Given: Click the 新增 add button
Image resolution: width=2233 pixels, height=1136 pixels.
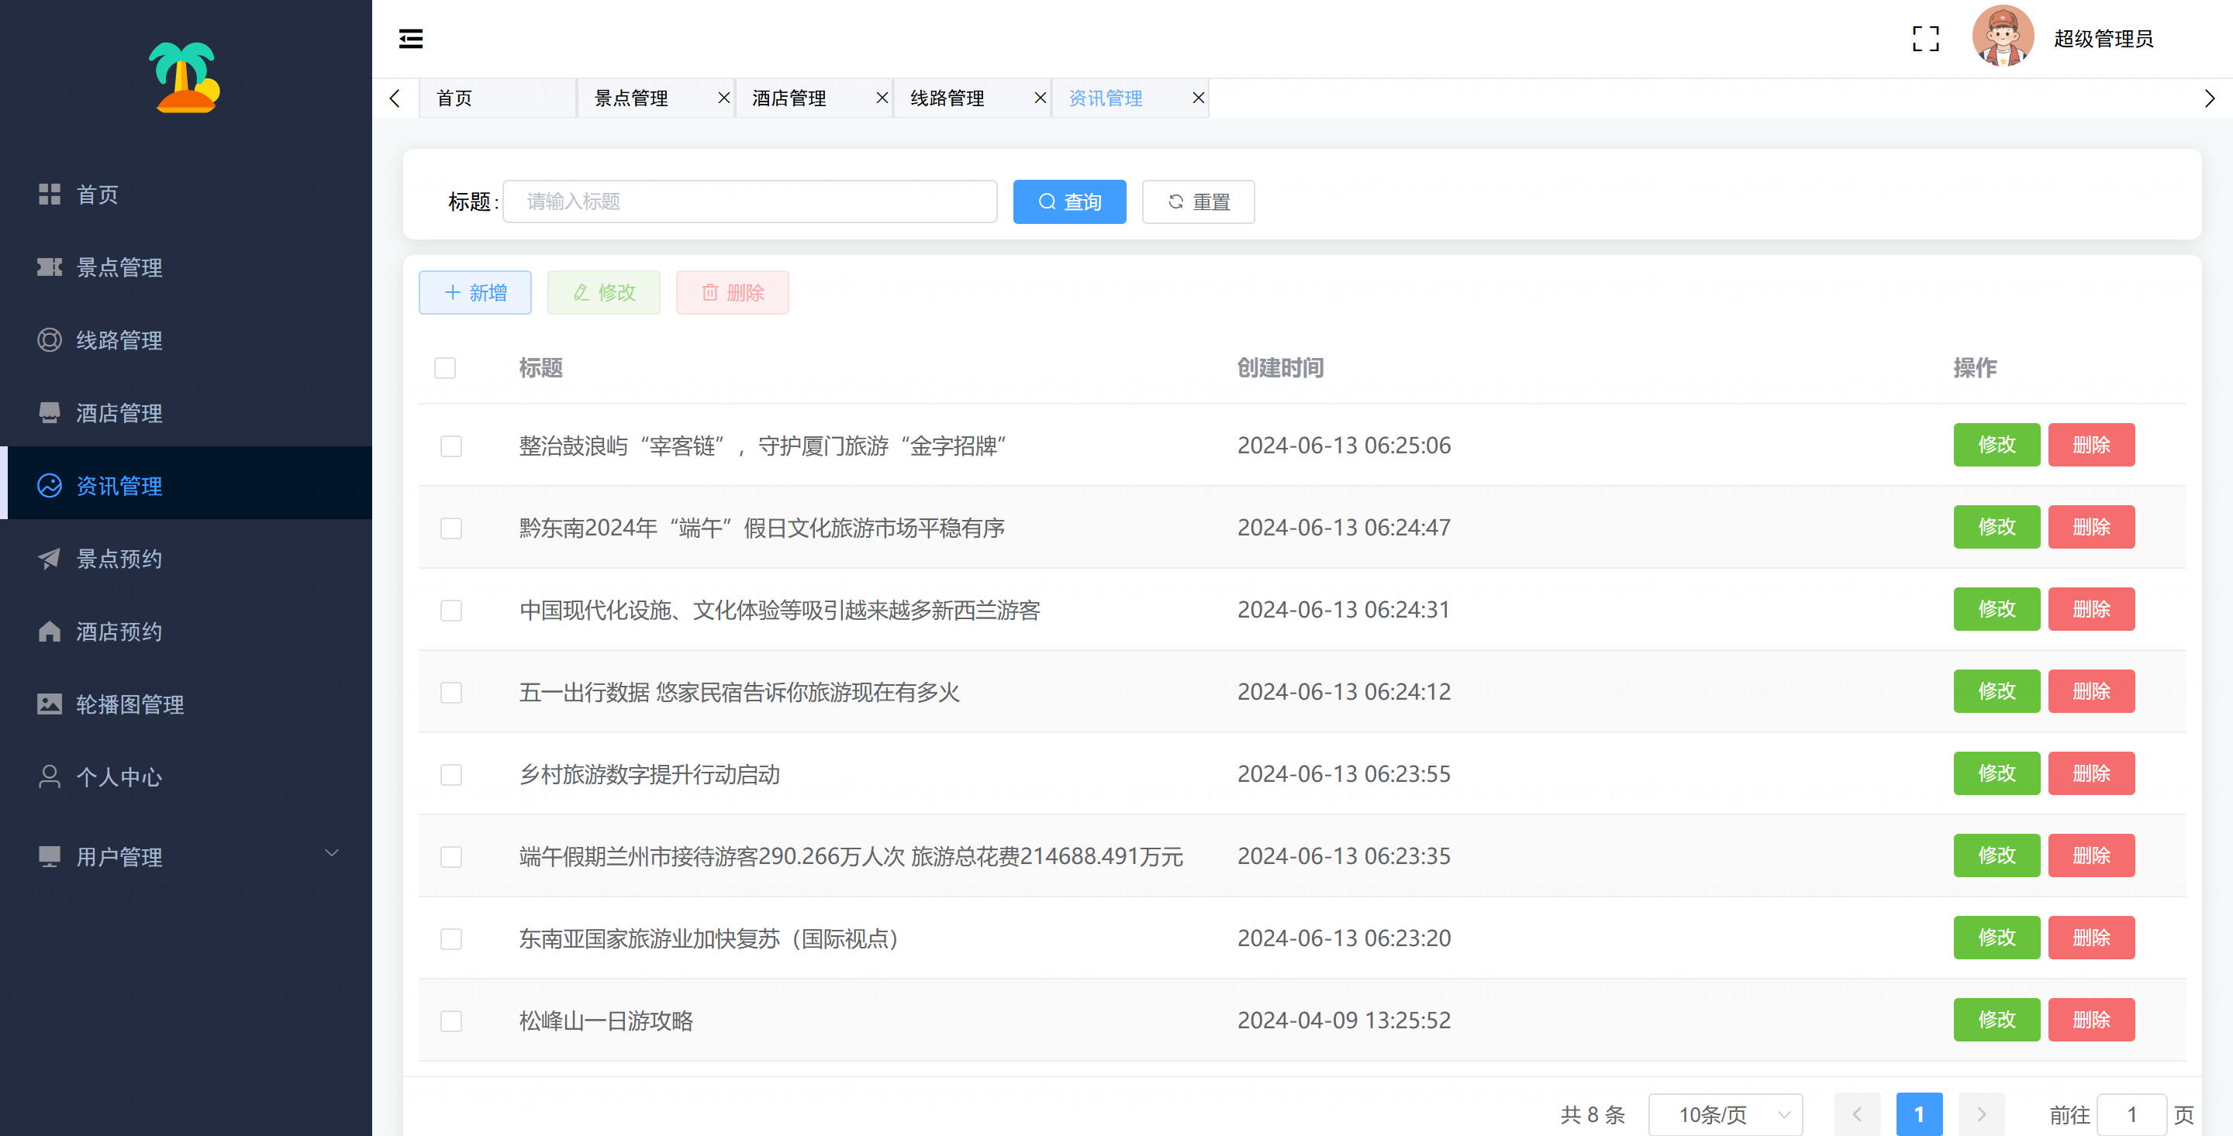Looking at the screenshot, I should [x=475, y=293].
